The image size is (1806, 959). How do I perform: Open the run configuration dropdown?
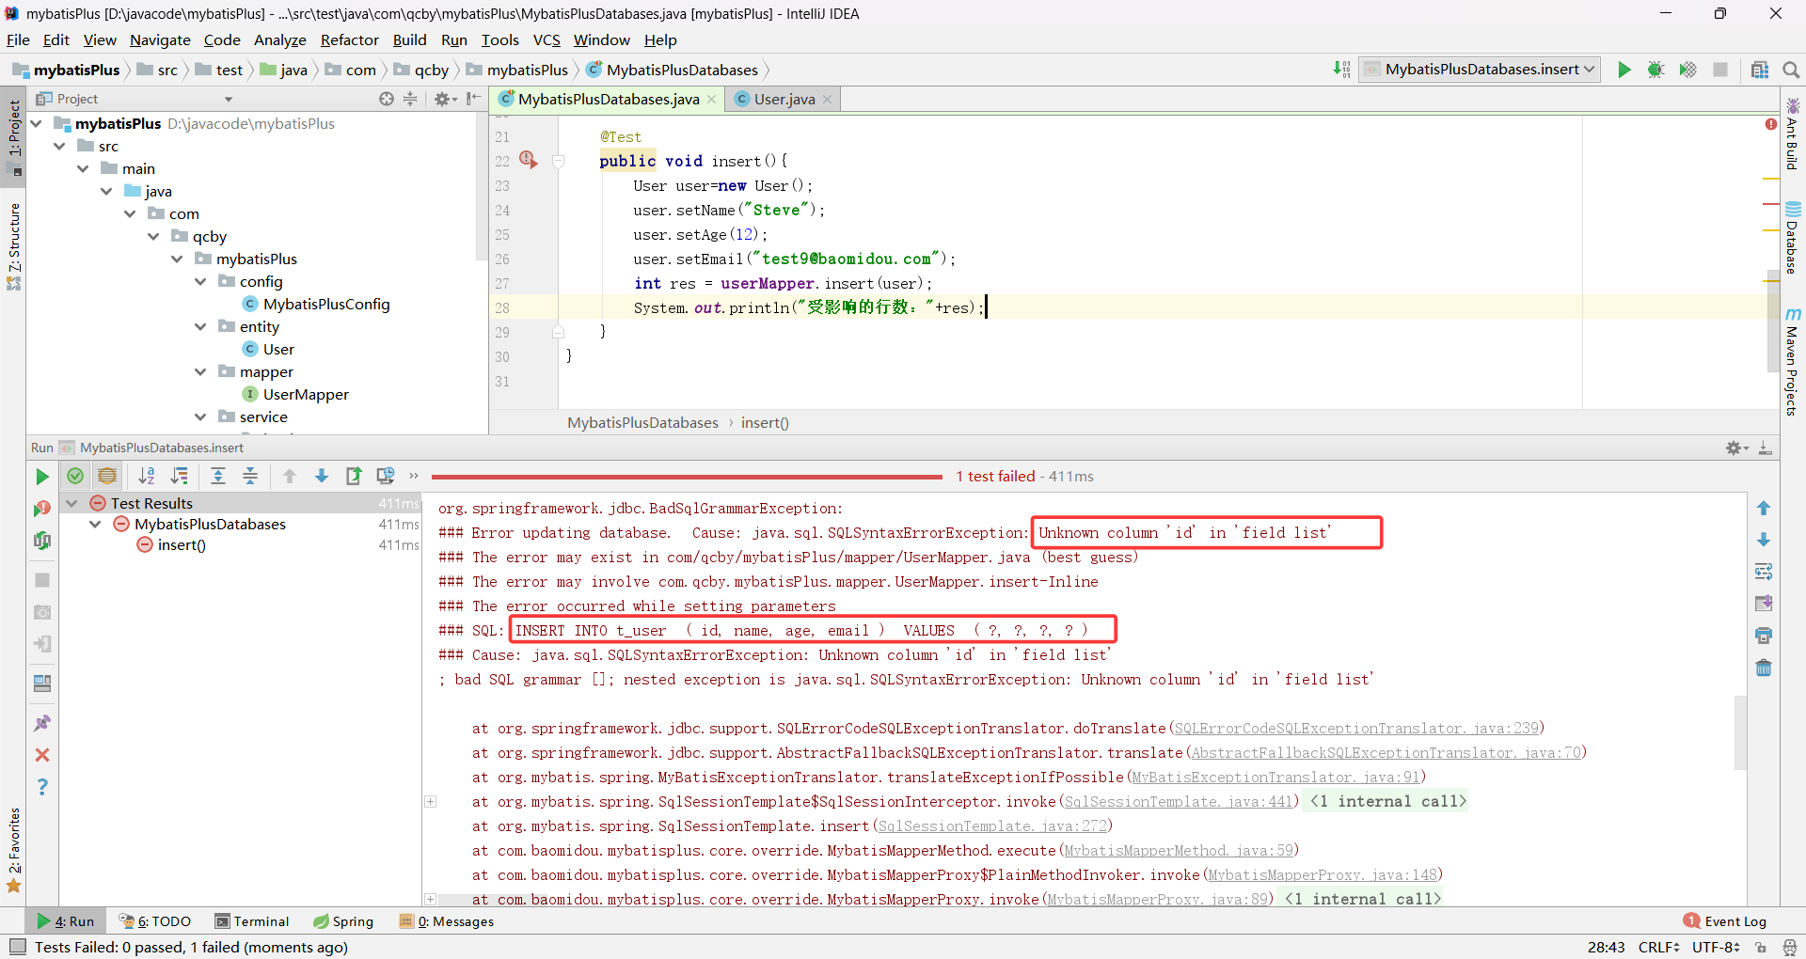coord(1480,70)
